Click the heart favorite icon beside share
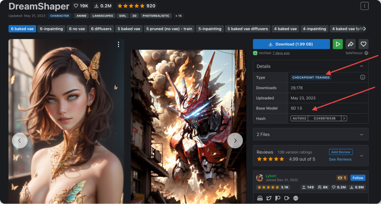The height and width of the screenshot is (204, 381). click(x=363, y=44)
